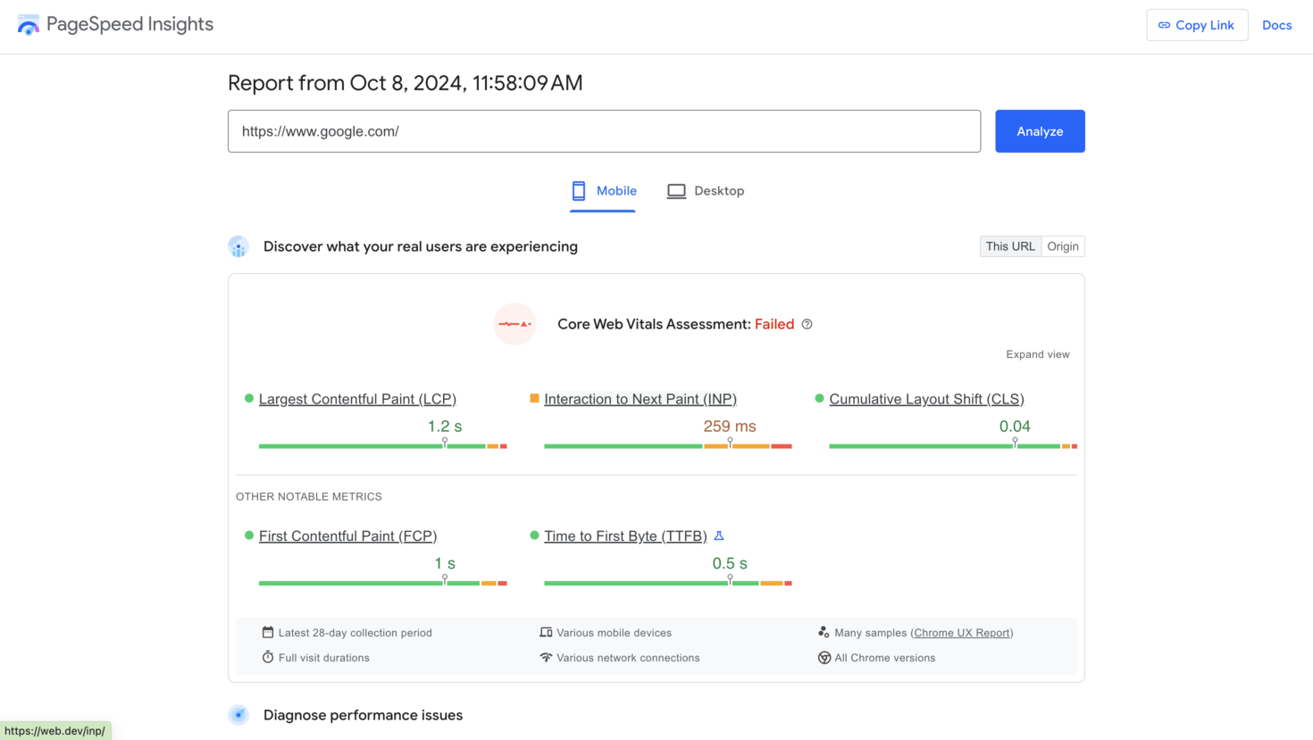
Task: Switch to the Desktop tab
Action: 706,190
